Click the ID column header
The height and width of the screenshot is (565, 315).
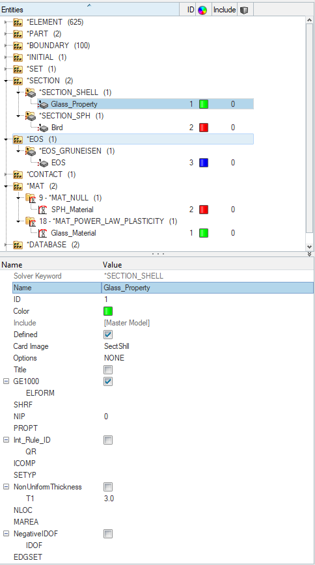pos(191,10)
